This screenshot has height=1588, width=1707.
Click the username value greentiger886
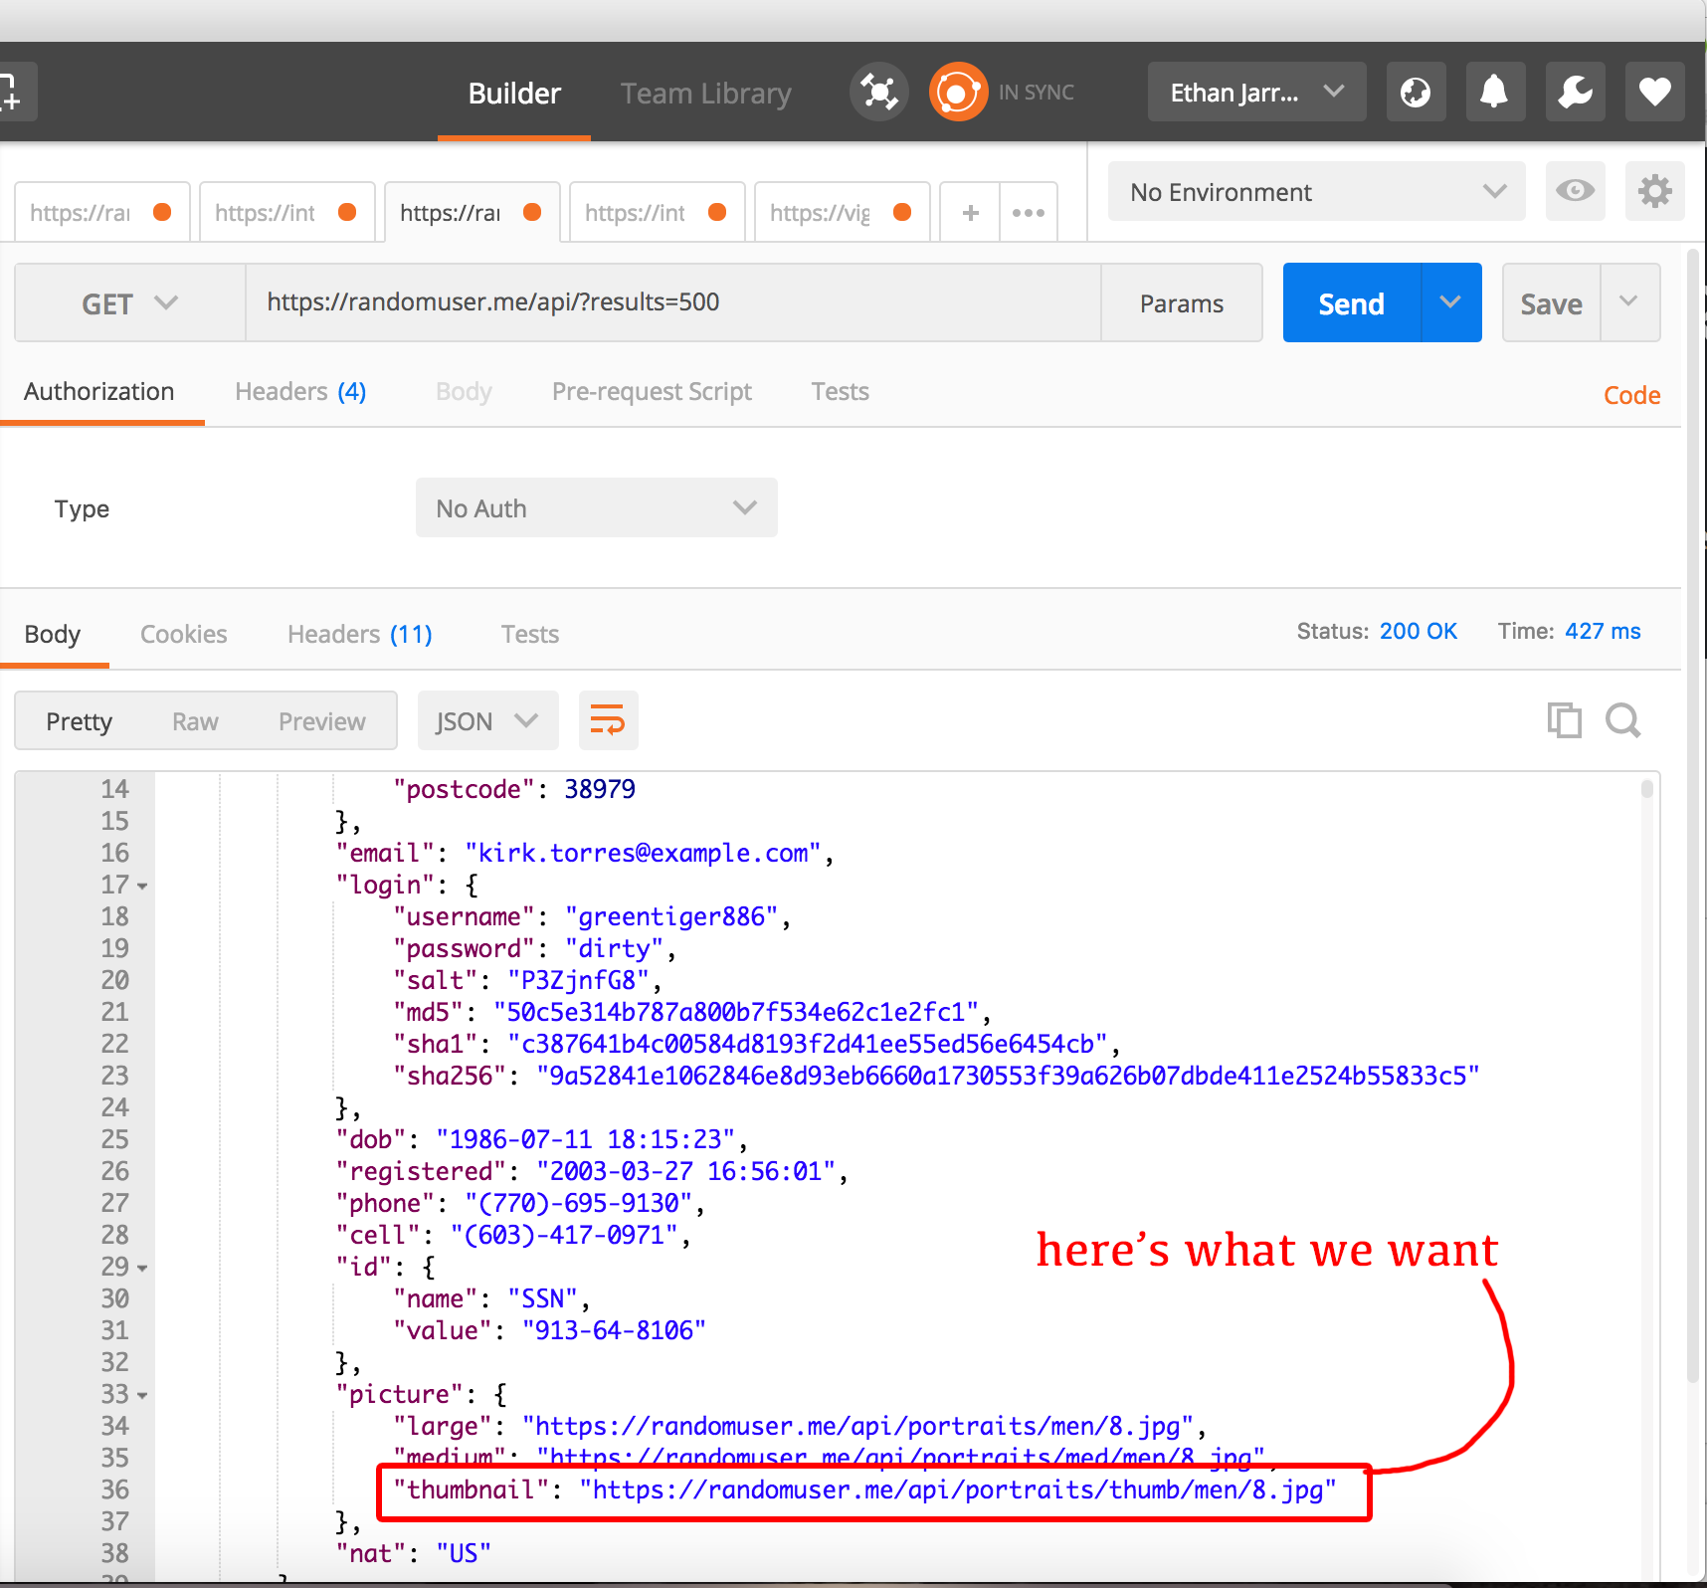671,916
